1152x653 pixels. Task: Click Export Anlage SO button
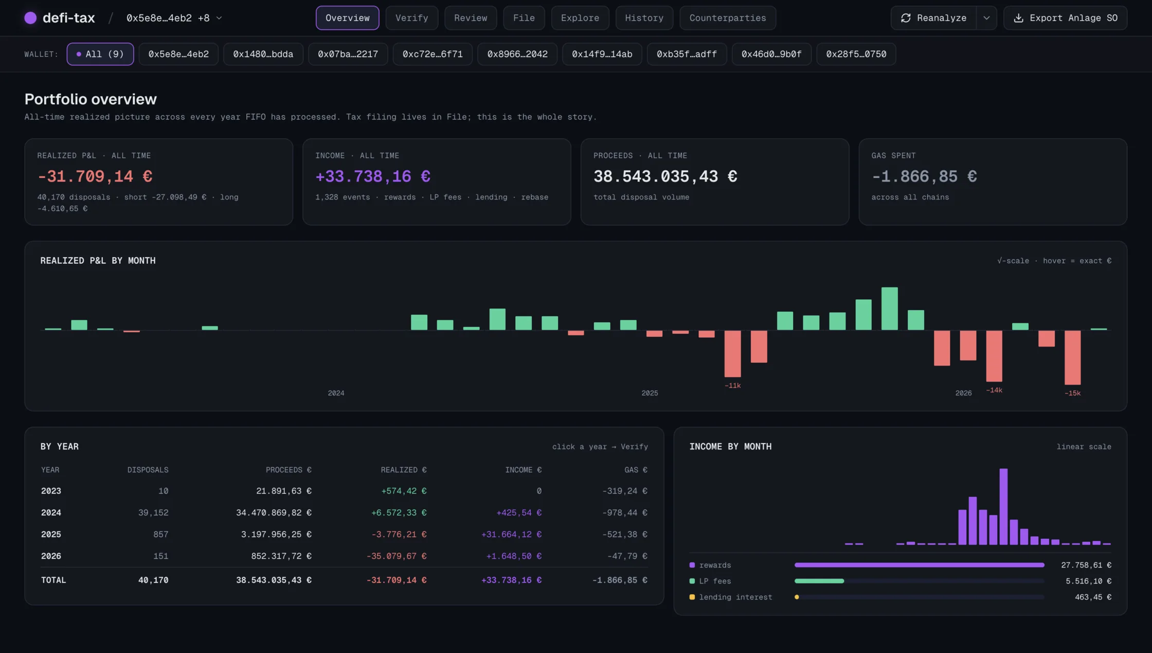coord(1065,18)
